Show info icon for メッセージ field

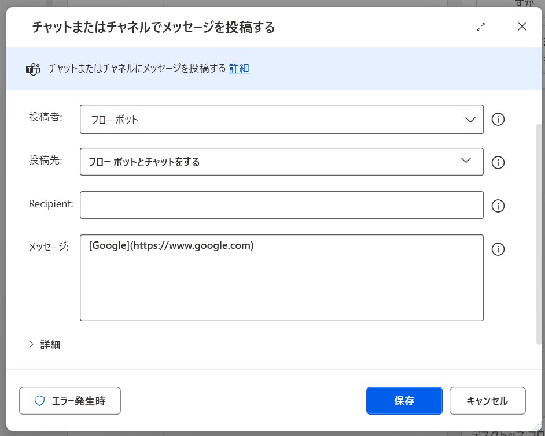tap(498, 249)
